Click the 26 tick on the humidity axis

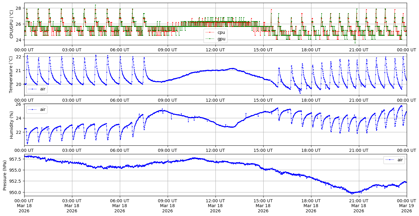(19, 104)
